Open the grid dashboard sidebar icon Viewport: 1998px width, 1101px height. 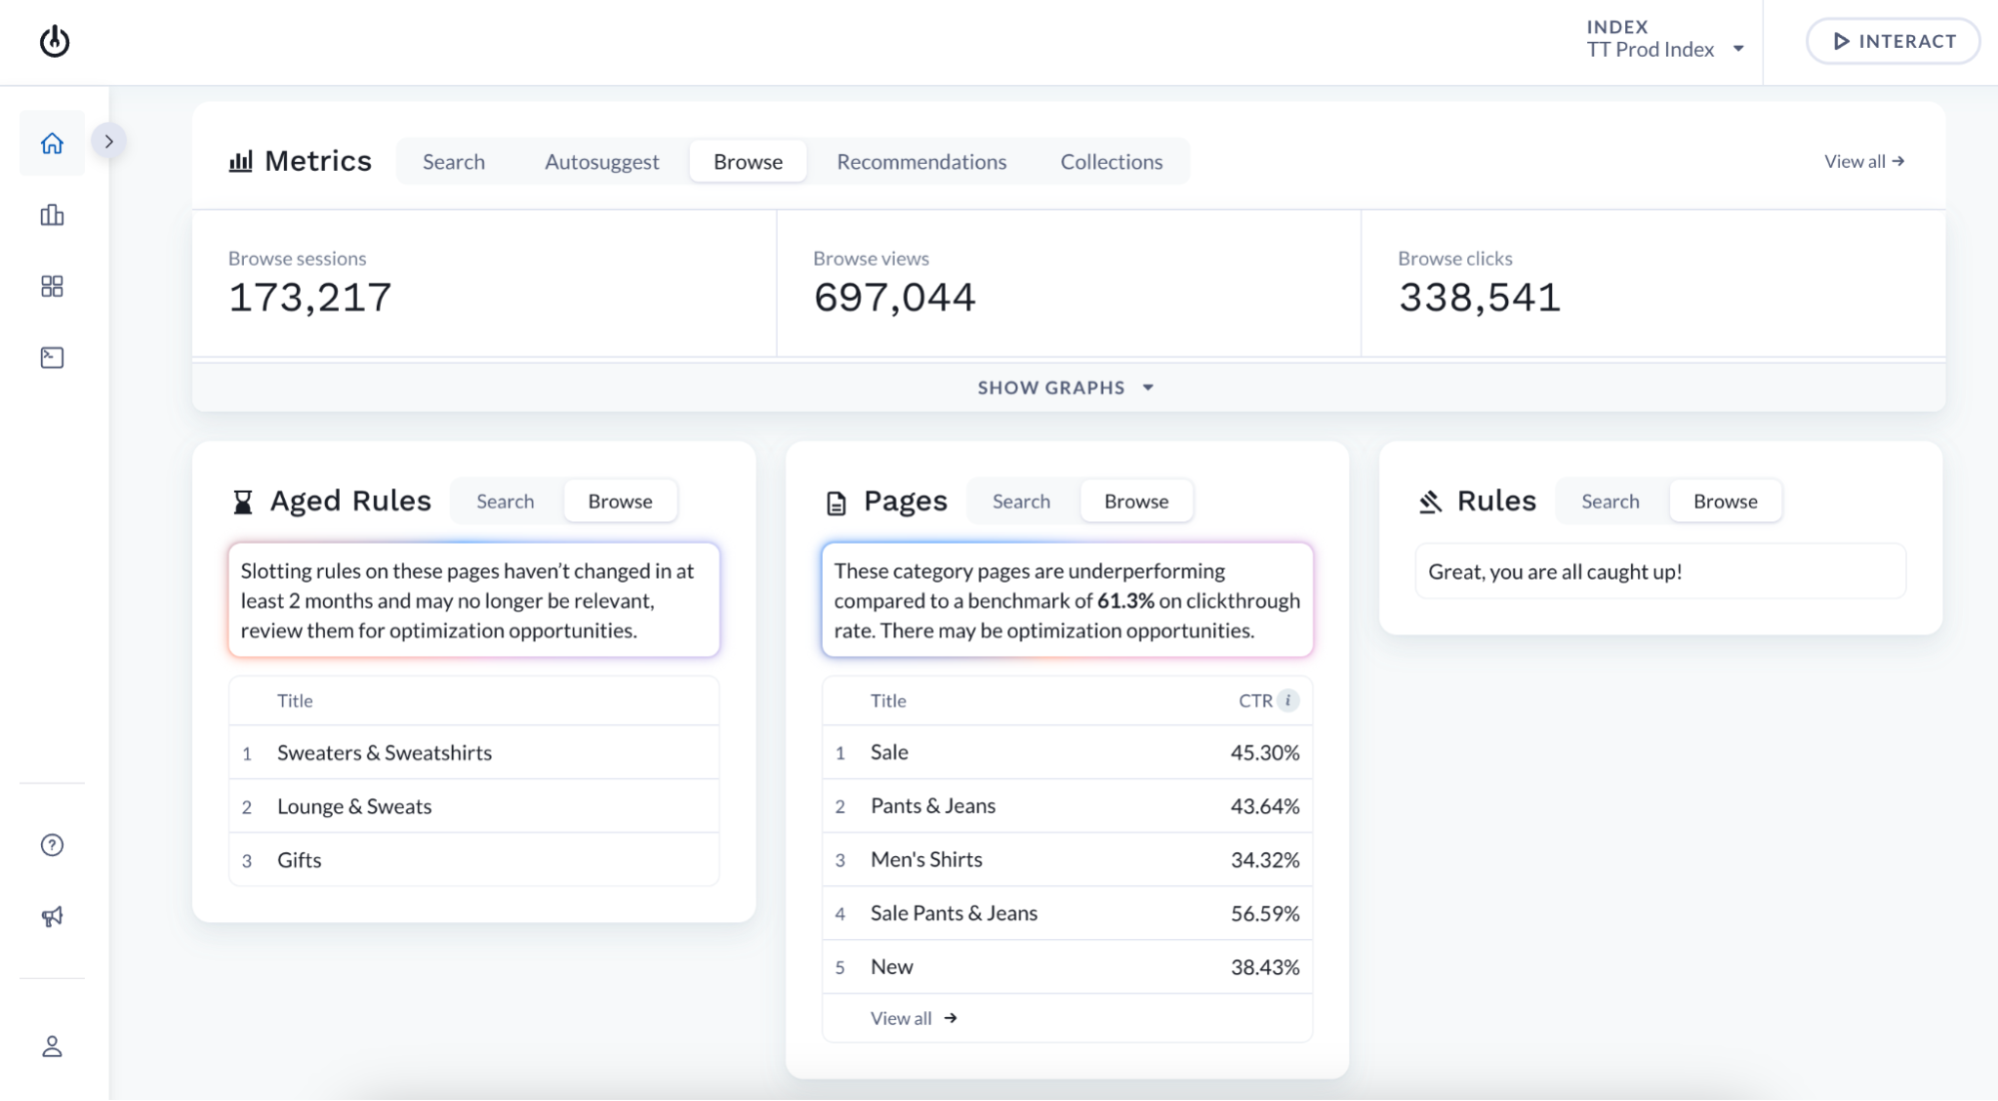[52, 287]
